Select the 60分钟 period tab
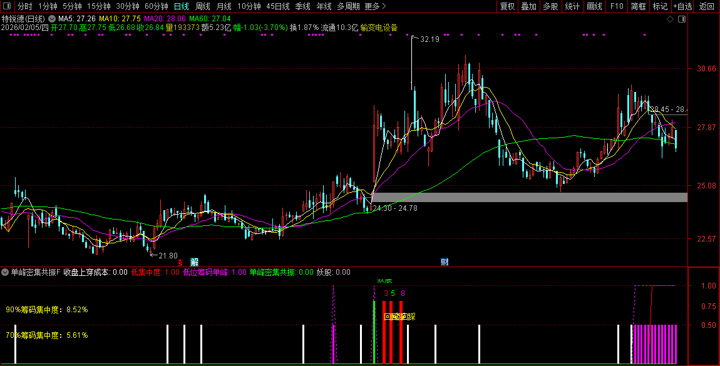This screenshot has width=720, height=366. [156, 6]
